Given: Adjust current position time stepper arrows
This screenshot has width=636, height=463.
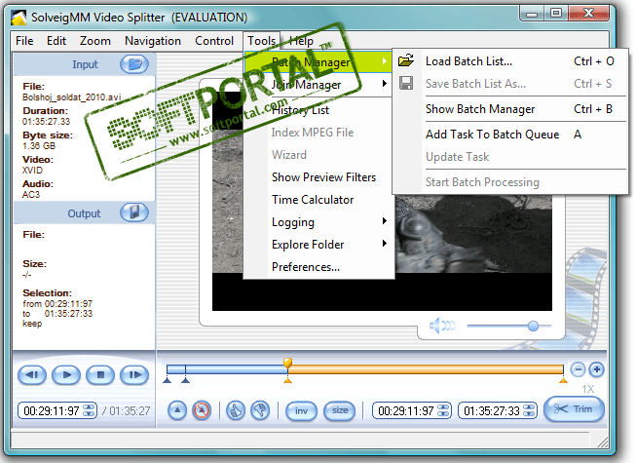Looking at the screenshot, I should pos(90,410).
